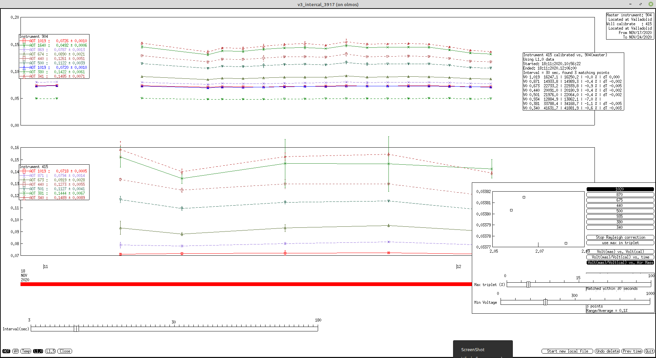Choose Volt(mas) vs. Volt(cal) plot mode

click(620, 252)
